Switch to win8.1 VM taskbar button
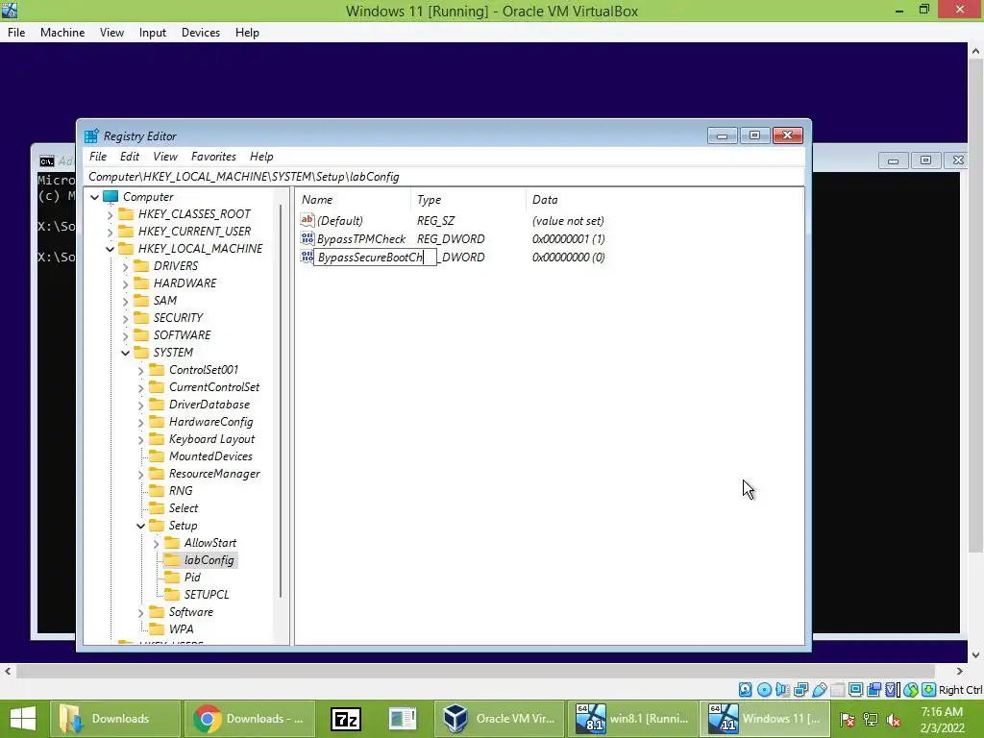This screenshot has width=984, height=738. click(x=632, y=719)
